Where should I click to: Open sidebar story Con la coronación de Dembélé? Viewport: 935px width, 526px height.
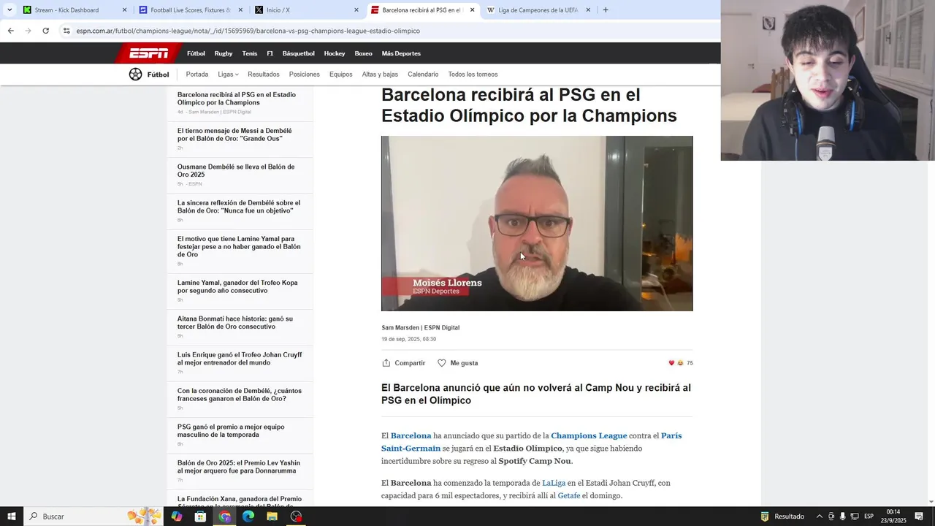239,394
